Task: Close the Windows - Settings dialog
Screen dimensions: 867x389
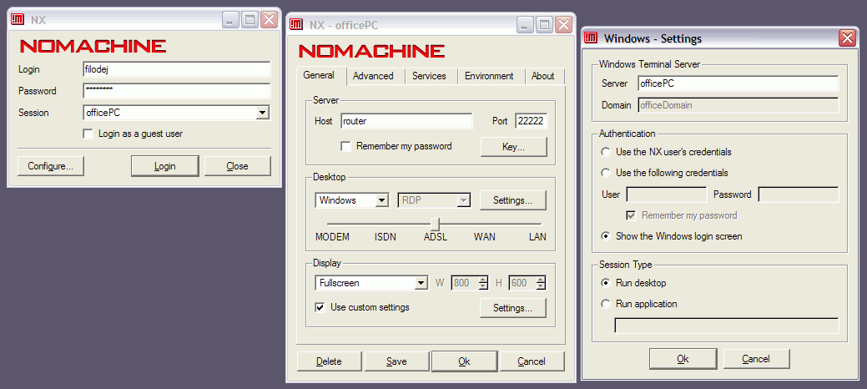Action: (847, 38)
